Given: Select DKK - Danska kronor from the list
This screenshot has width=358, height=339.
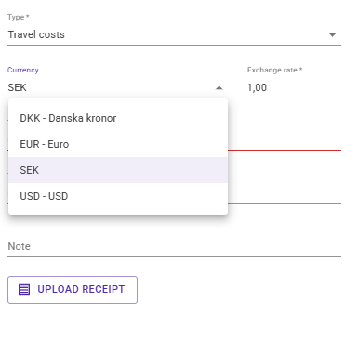Looking at the screenshot, I should pos(118,118).
